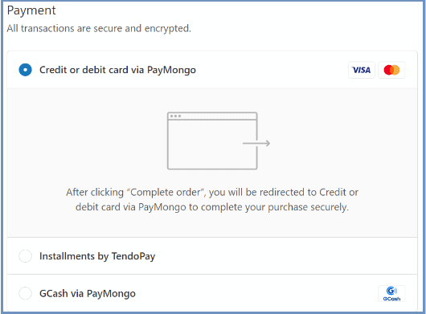Image resolution: width=426 pixels, height=314 pixels.
Task: Click the Visa card logo
Action: click(362, 70)
